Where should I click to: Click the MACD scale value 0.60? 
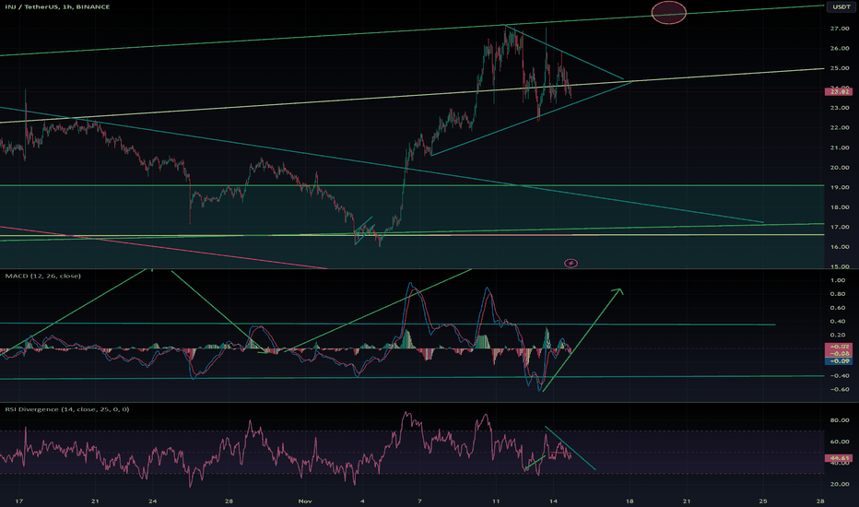point(838,308)
